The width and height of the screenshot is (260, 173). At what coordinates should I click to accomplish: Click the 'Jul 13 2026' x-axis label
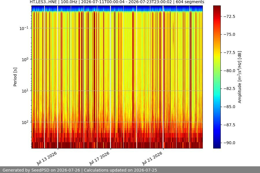(x=47, y=158)
